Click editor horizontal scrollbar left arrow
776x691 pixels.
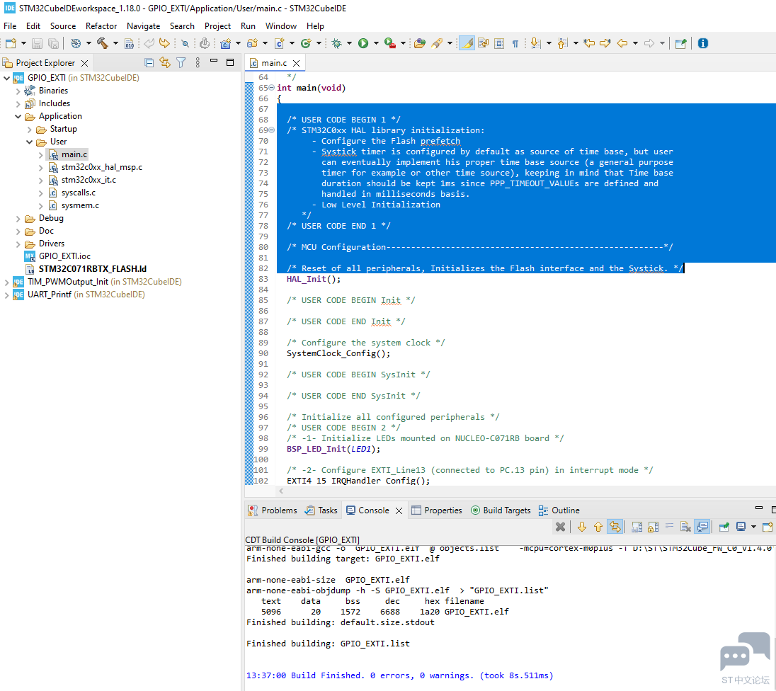(281, 491)
